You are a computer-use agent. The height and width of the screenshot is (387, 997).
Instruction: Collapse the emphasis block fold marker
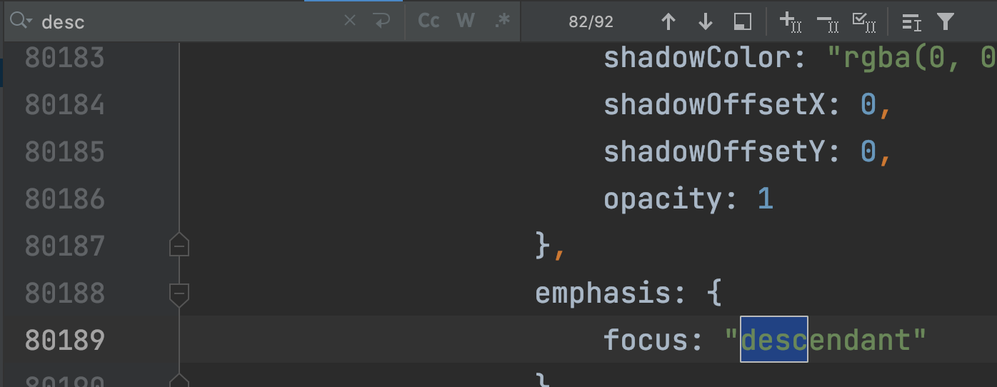[179, 294]
